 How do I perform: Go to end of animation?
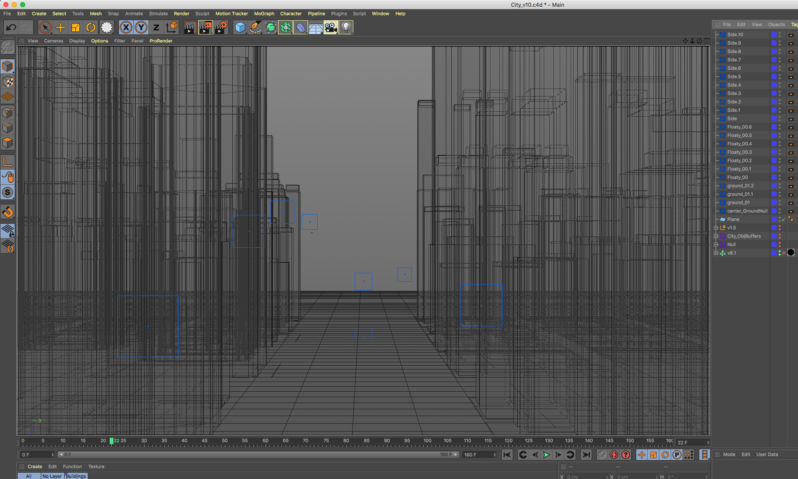coord(586,455)
